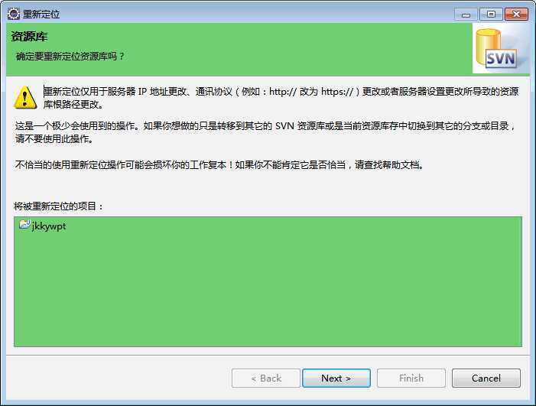Click the 不恰当的使用重新定位操作 warning paragraph
This screenshot has height=406, width=536.
[x=219, y=165]
